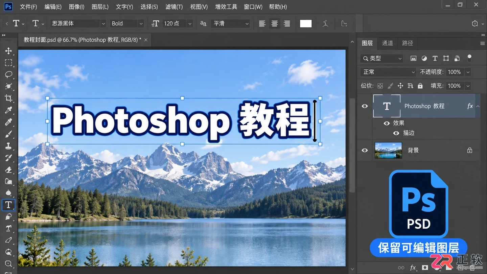The width and height of the screenshot is (487, 274).
Task: Select the Zoom magnifier tool
Action: 8,264
